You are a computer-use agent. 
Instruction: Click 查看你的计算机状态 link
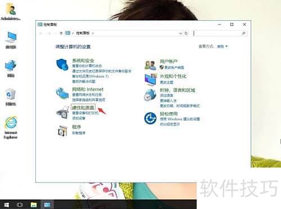[x=87, y=66]
